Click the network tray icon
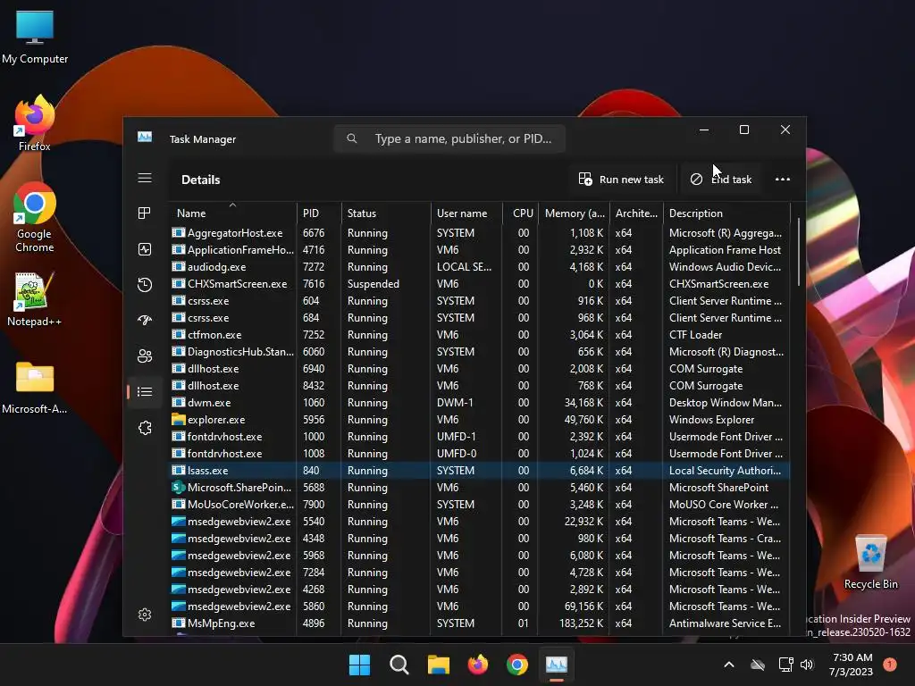The height and width of the screenshot is (686, 915). [x=785, y=665]
